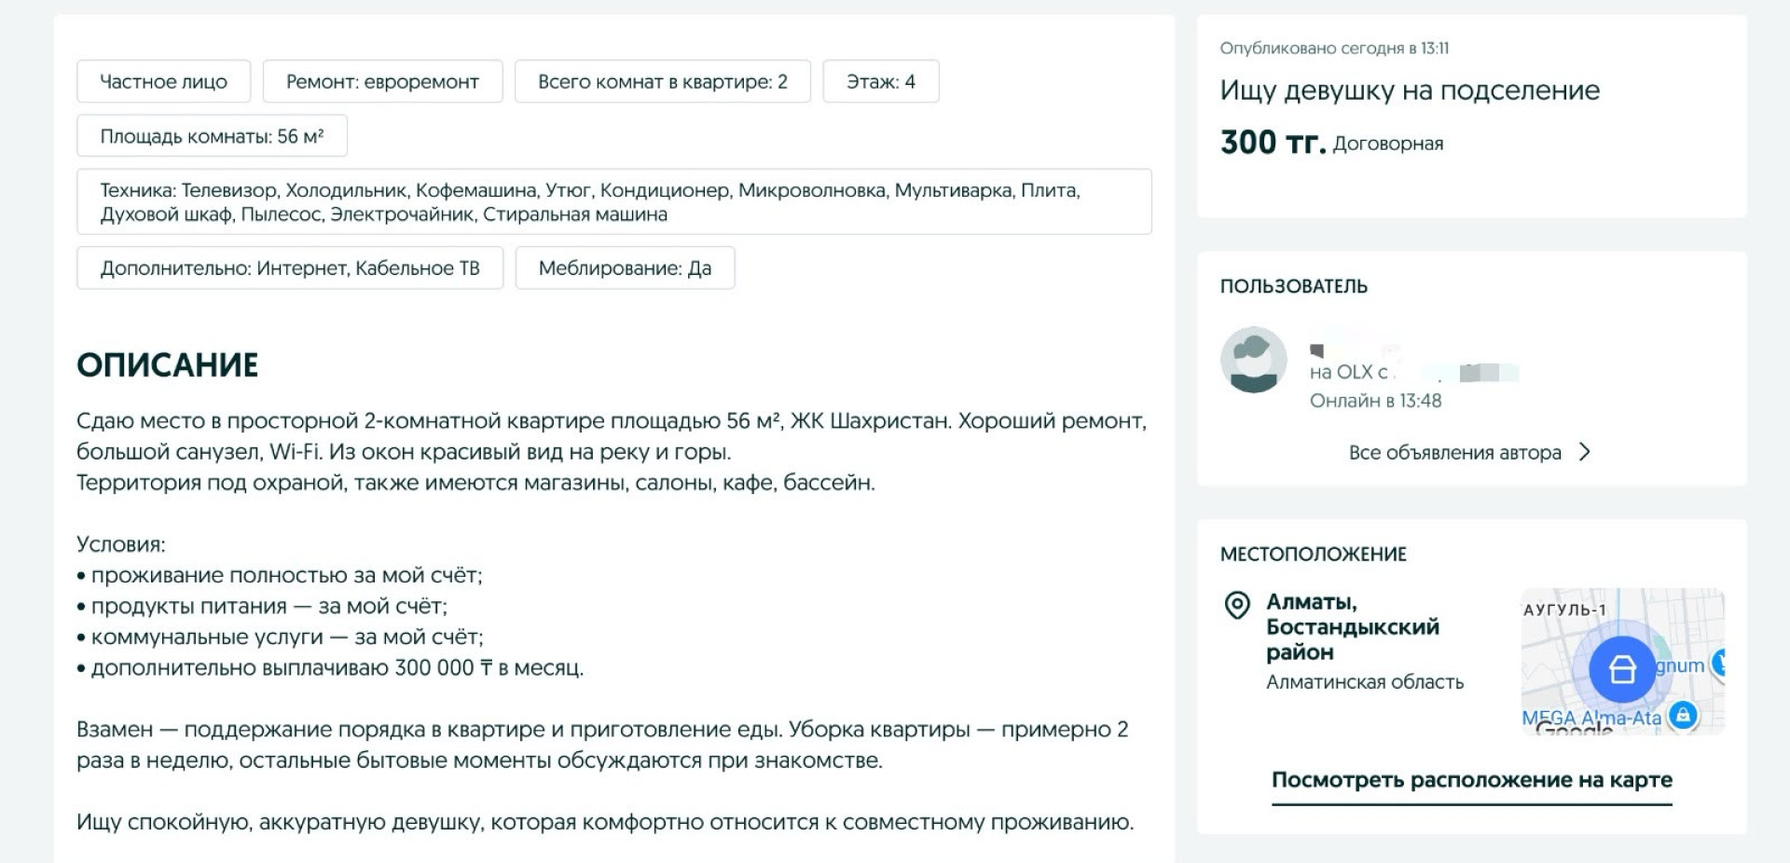1790x863 pixels.
Task: Select the Частное лицо tag
Action: [x=164, y=81]
